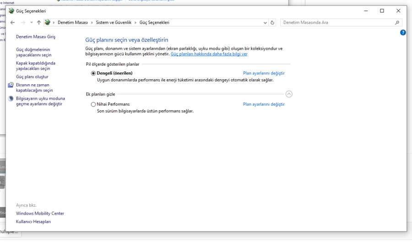Open Denetim Masası Giriş link
The height and width of the screenshot is (242, 412).
36,37
